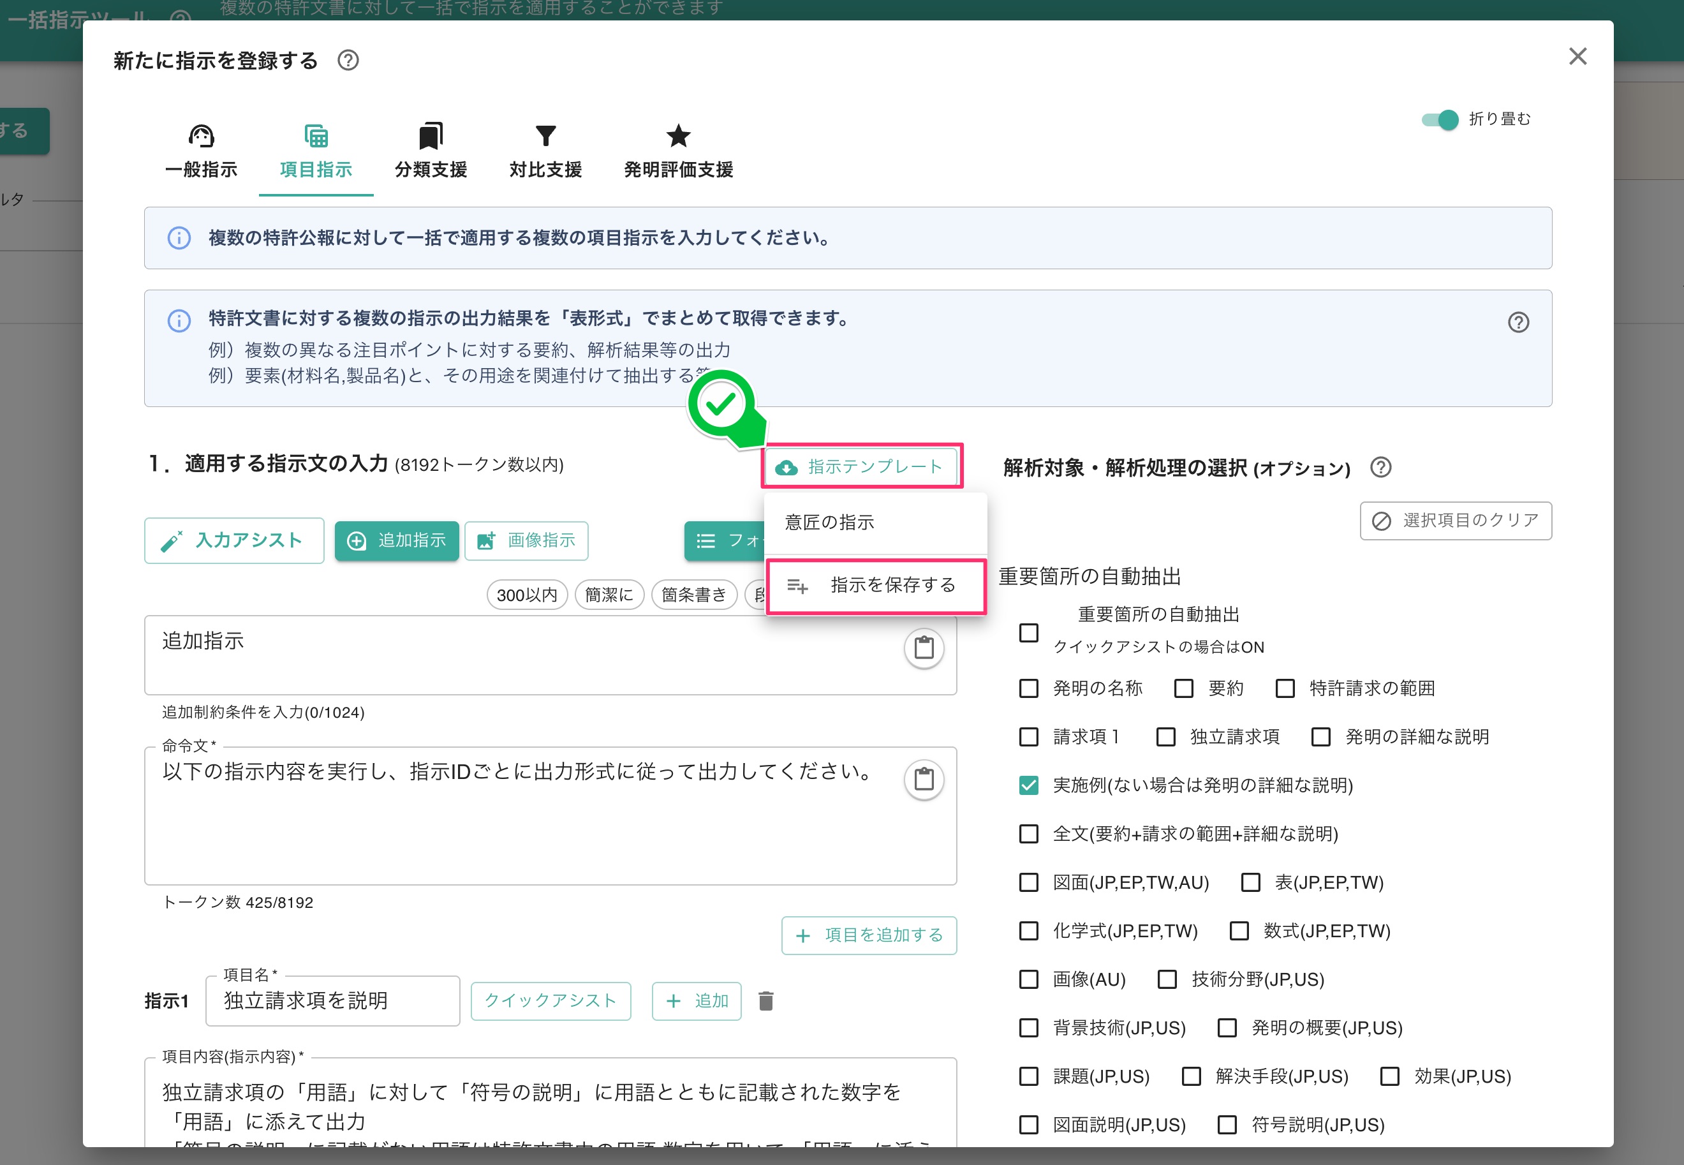Open the 分類支援 tab
1684x1165 pixels.
coord(431,152)
